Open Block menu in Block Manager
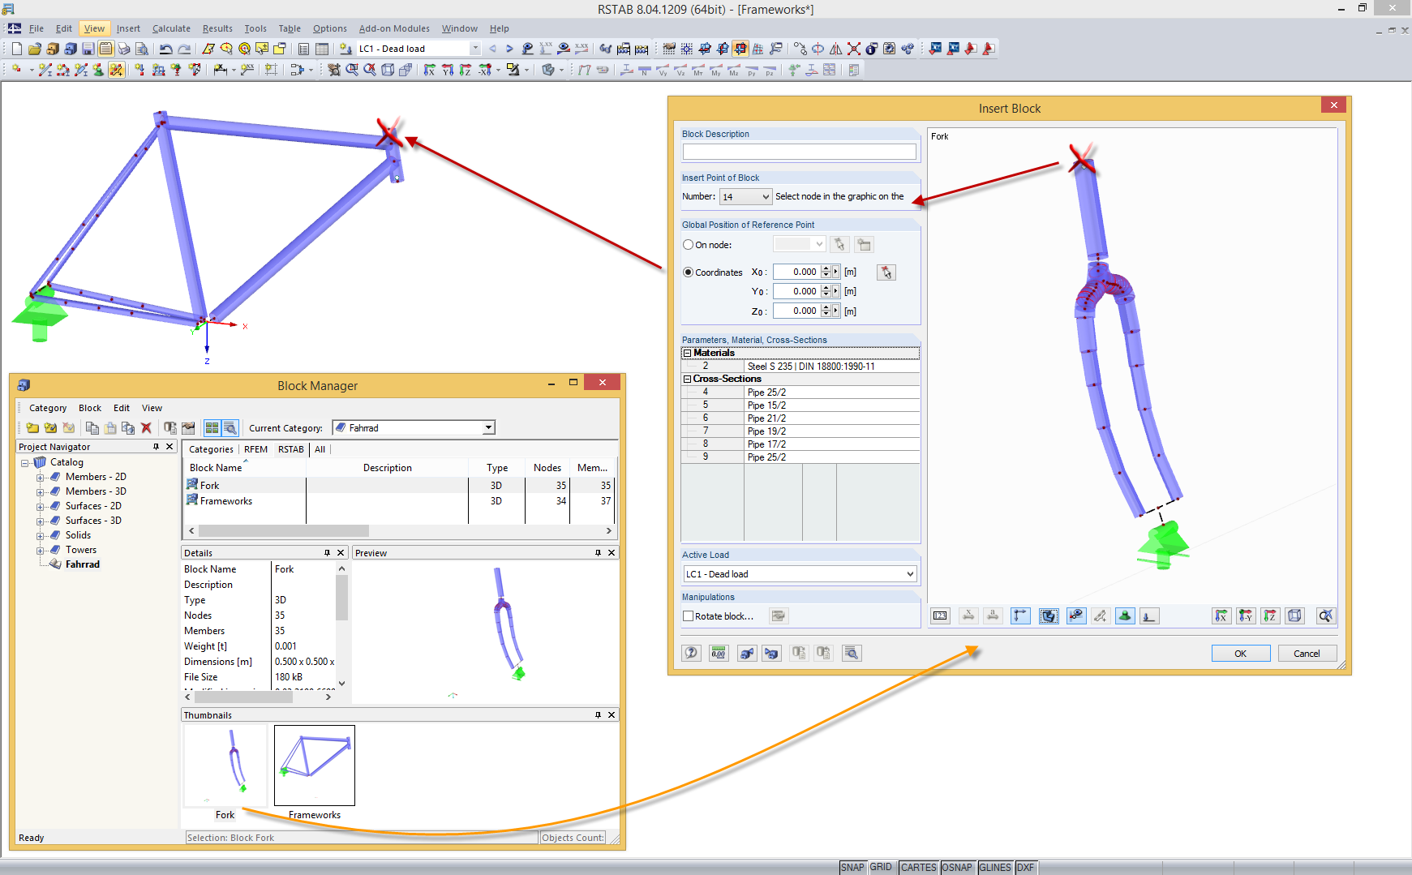 tap(90, 408)
